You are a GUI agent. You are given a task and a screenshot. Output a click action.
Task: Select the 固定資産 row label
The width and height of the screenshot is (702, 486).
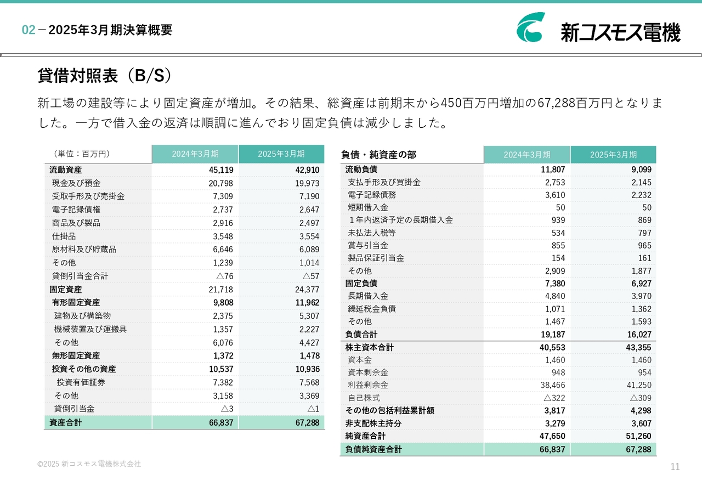point(65,289)
